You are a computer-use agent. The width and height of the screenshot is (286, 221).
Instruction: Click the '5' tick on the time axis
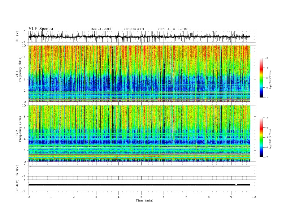(141, 197)
